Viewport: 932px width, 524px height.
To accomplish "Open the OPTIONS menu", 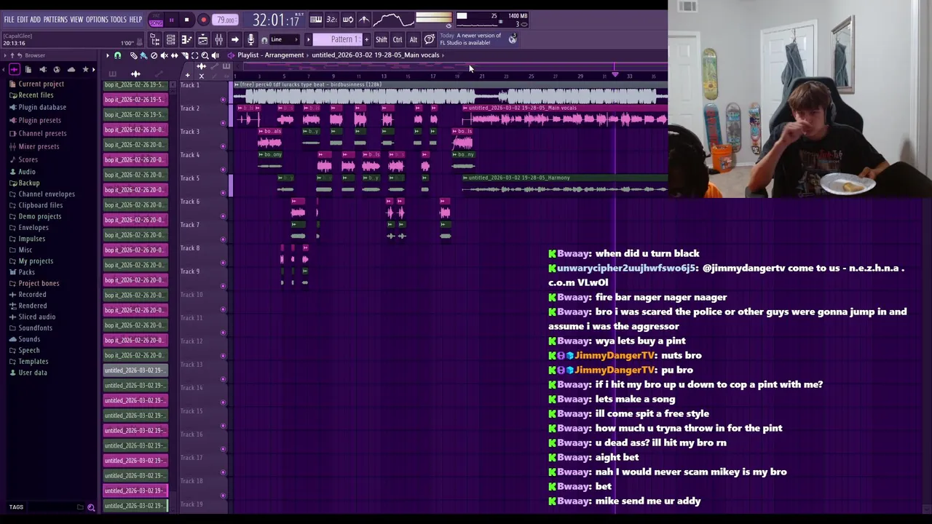I will point(97,20).
